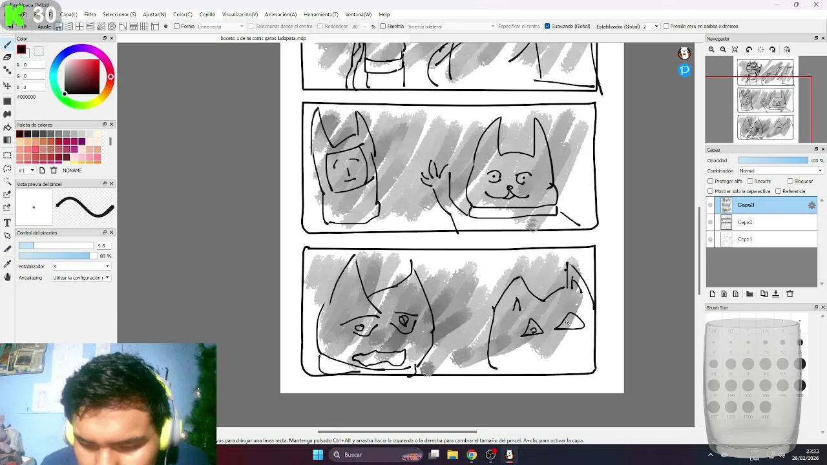This screenshot has height=465, width=827.
Task: Open the Simetría bilateral dropdown
Action: click(x=451, y=26)
